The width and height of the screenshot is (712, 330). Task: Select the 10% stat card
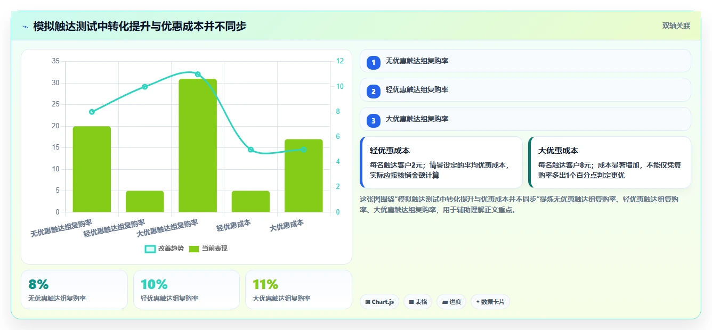(x=187, y=290)
